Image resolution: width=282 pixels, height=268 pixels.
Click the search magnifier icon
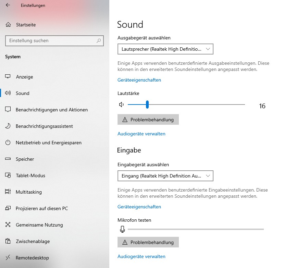click(x=99, y=41)
